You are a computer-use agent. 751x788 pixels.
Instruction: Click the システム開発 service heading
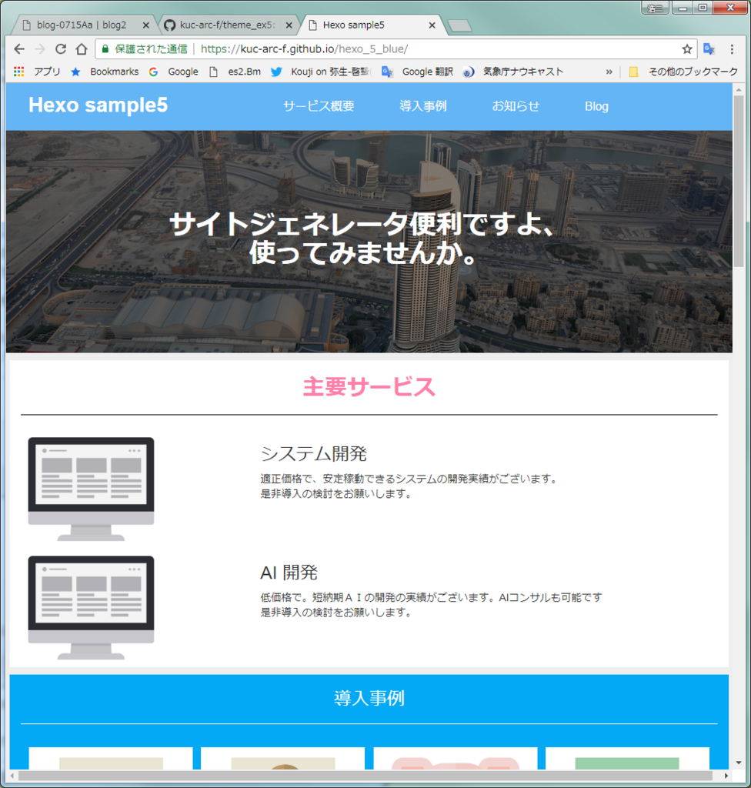pos(314,454)
